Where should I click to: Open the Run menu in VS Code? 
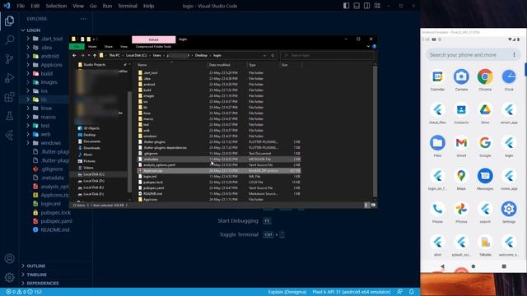[x=107, y=6]
